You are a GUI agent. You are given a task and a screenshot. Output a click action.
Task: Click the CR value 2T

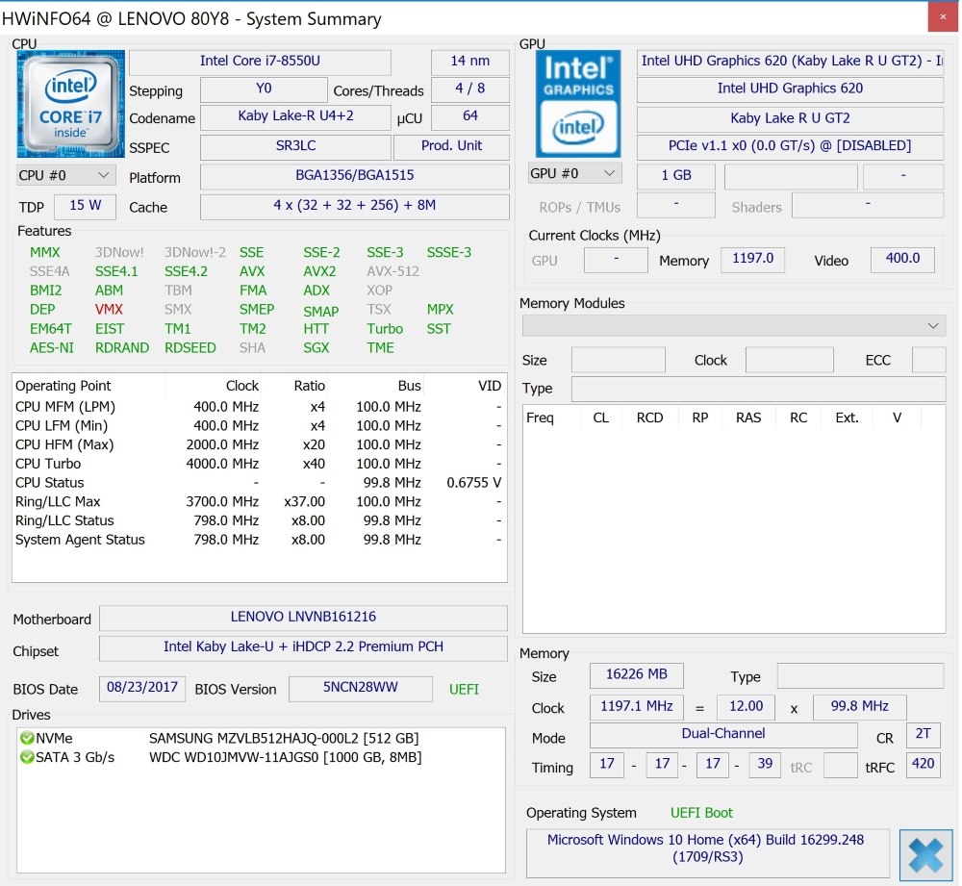pyautogui.click(x=923, y=734)
